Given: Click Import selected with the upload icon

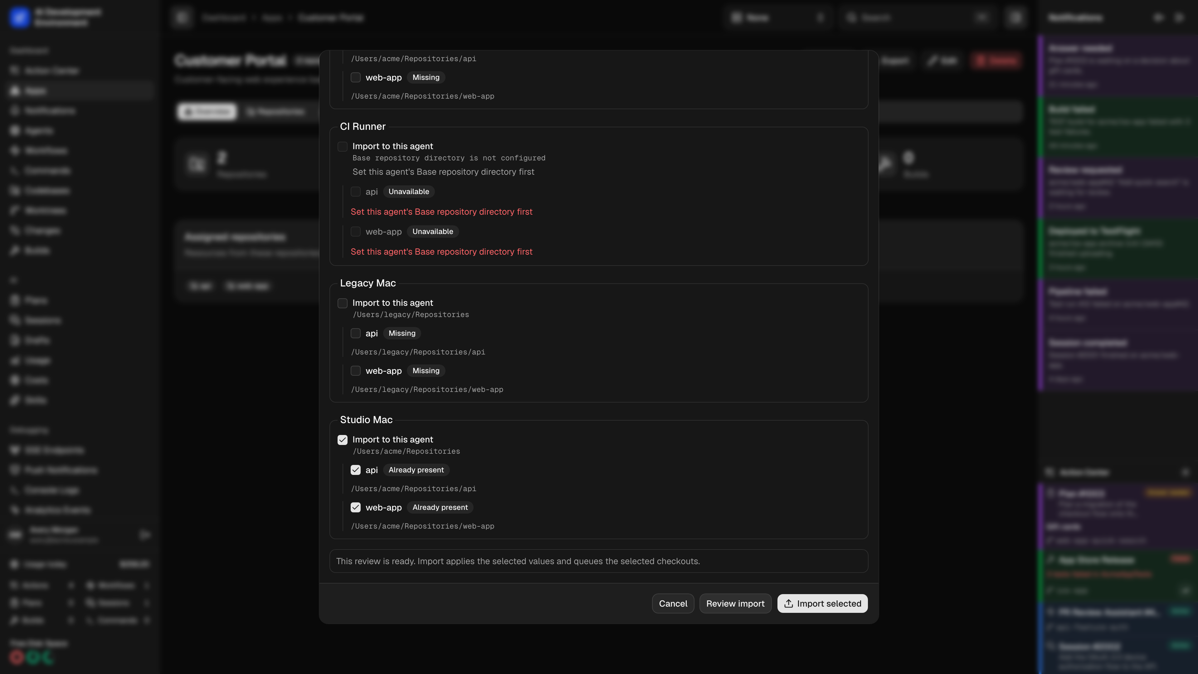Looking at the screenshot, I should pyautogui.click(x=822, y=604).
